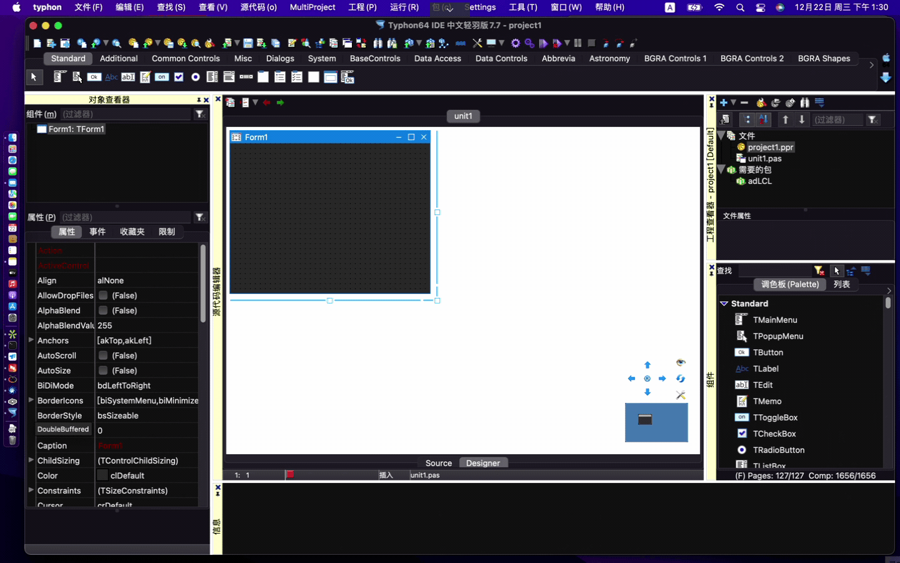Click the large blue down arrow icon
Image resolution: width=900 pixels, height=563 pixels.
886,77
